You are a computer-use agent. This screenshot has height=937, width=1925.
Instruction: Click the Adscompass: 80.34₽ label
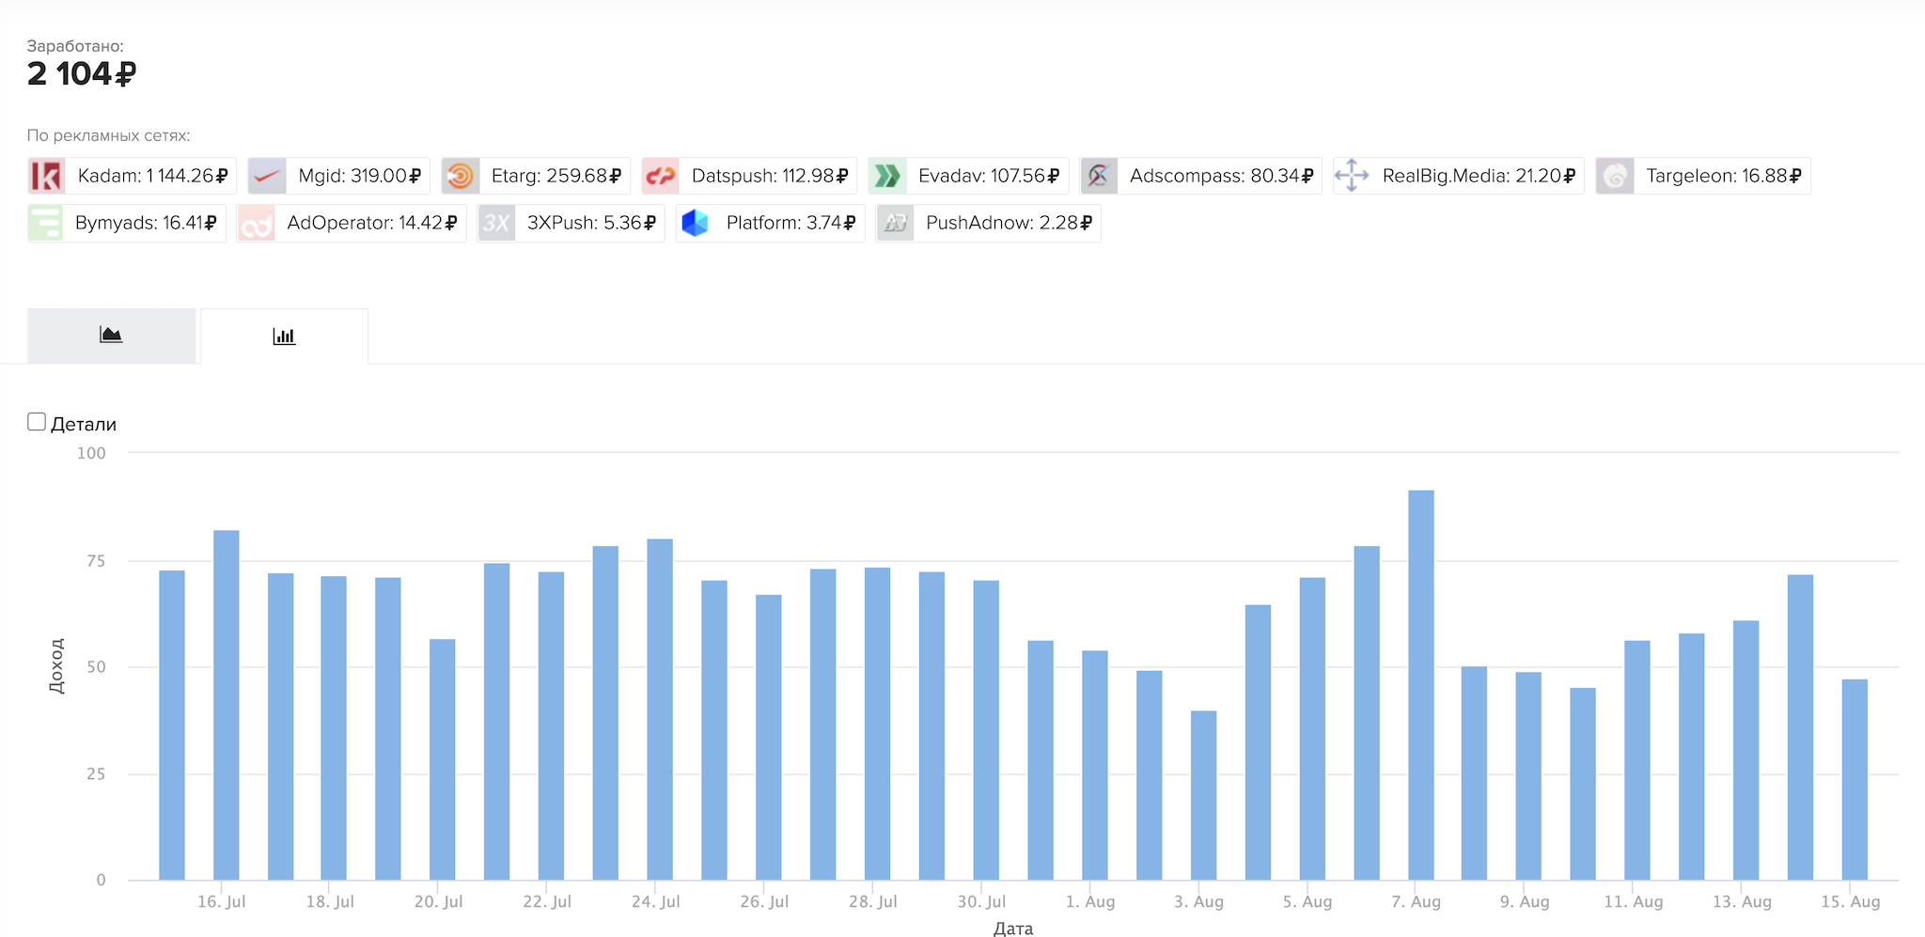1222,176
